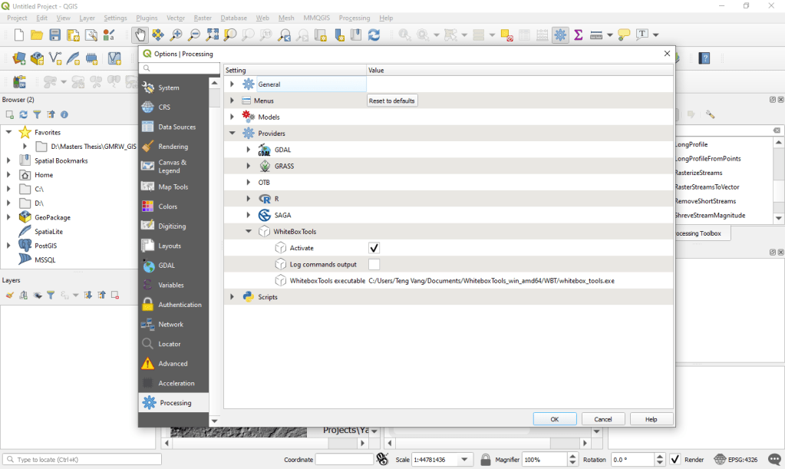Screen dimensions: 785x469
Task: Open the Network settings page
Action: point(170,325)
